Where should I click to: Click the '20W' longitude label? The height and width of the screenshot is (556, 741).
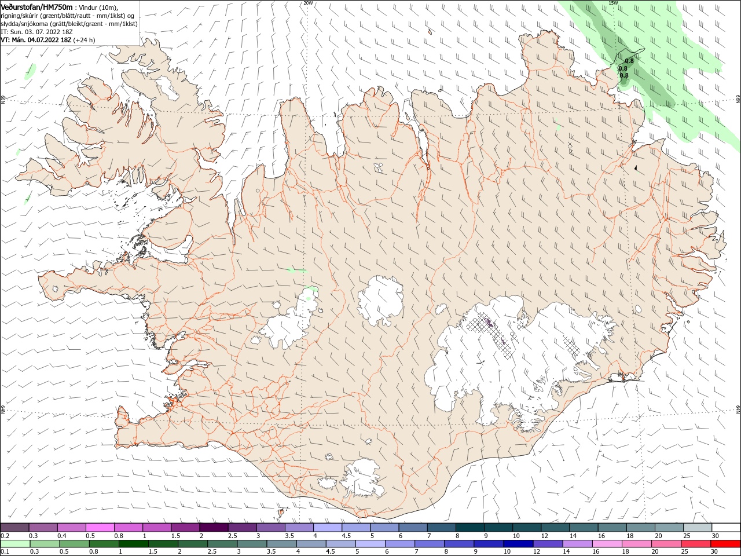click(x=308, y=3)
